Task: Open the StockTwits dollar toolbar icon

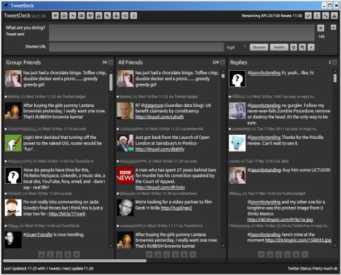Action: click(x=134, y=16)
